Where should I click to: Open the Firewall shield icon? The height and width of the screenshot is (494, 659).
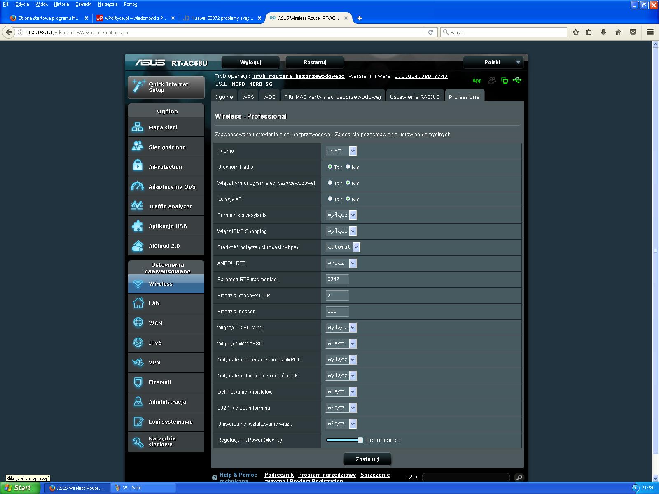click(x=138, y=382)
